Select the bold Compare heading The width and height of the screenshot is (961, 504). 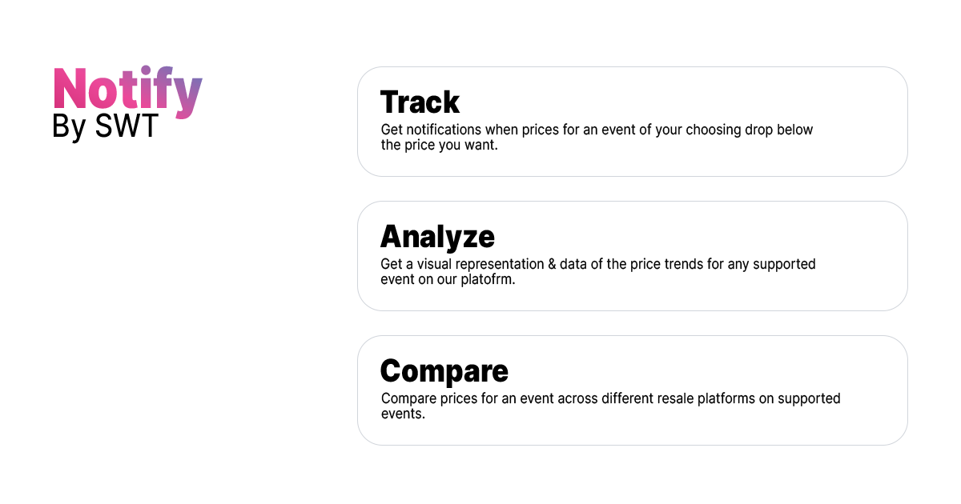pos(444,371)
